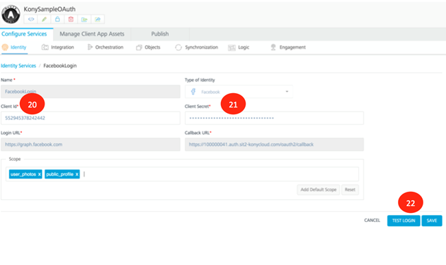Click the KonySampleOAuth app logo

[x=11, y=14]
